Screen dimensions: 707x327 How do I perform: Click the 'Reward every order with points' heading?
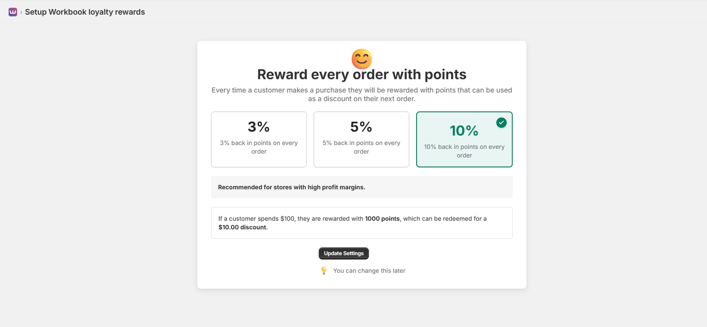(x=362, y=74)
